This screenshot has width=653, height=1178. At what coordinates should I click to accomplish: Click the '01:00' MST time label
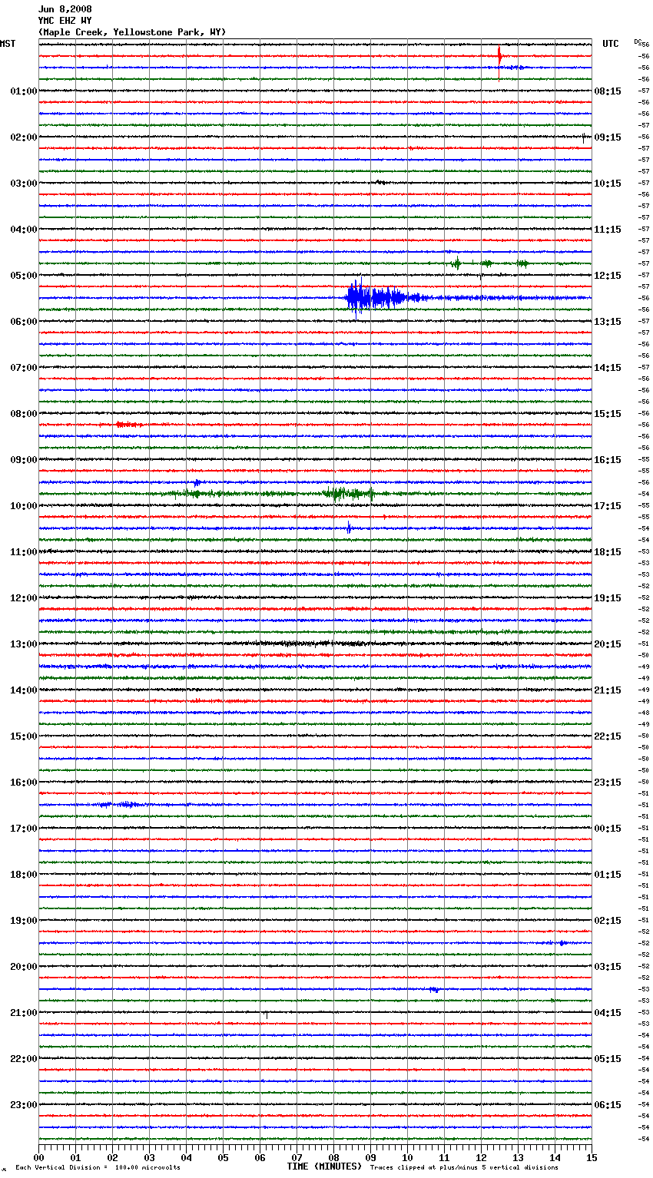point(24,91)
